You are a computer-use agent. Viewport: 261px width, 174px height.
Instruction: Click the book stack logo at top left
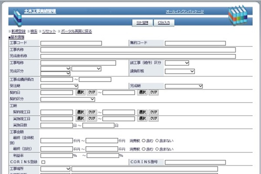click(17, 17)
